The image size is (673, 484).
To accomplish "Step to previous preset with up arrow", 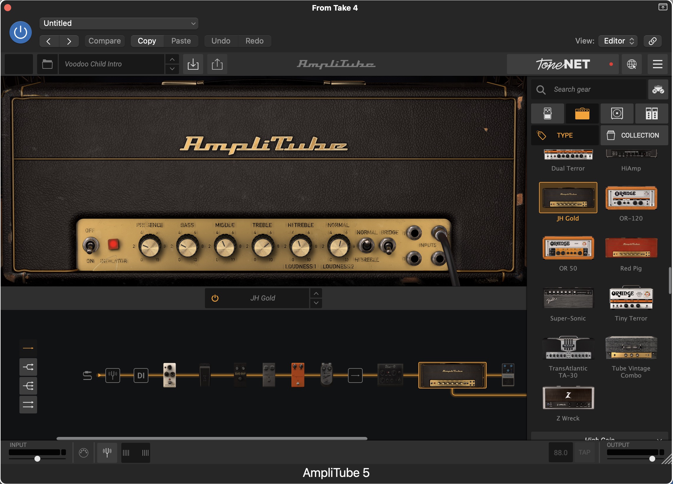I will [x=172, y=59].
